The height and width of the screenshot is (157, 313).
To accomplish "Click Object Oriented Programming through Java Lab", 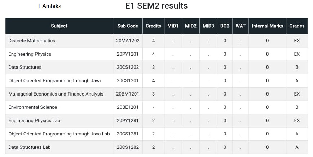I will [59, 134].
